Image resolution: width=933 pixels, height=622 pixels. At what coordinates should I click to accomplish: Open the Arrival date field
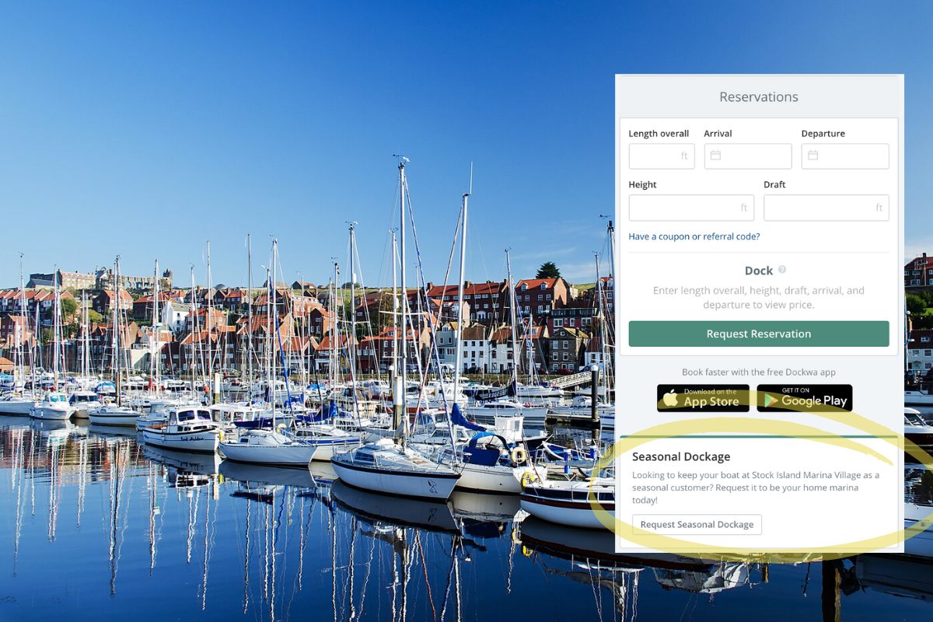(748, 156)
